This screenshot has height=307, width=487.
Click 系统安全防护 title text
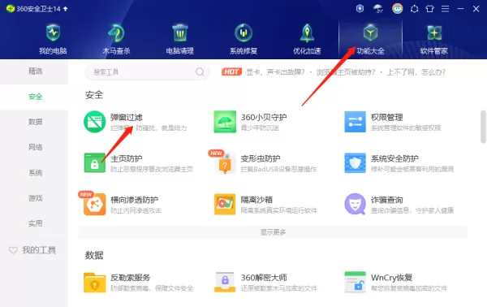(x=394, y=159)
